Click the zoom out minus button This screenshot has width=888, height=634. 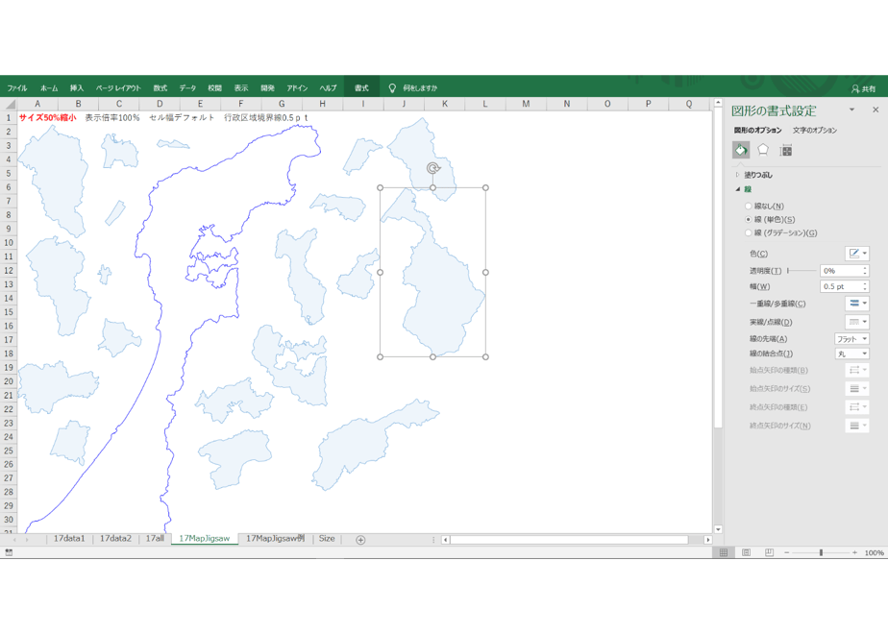pos(787,552)
